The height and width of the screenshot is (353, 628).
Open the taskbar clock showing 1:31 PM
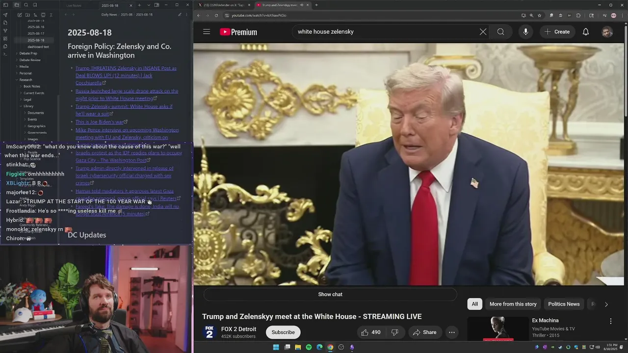tap(611, 347)
